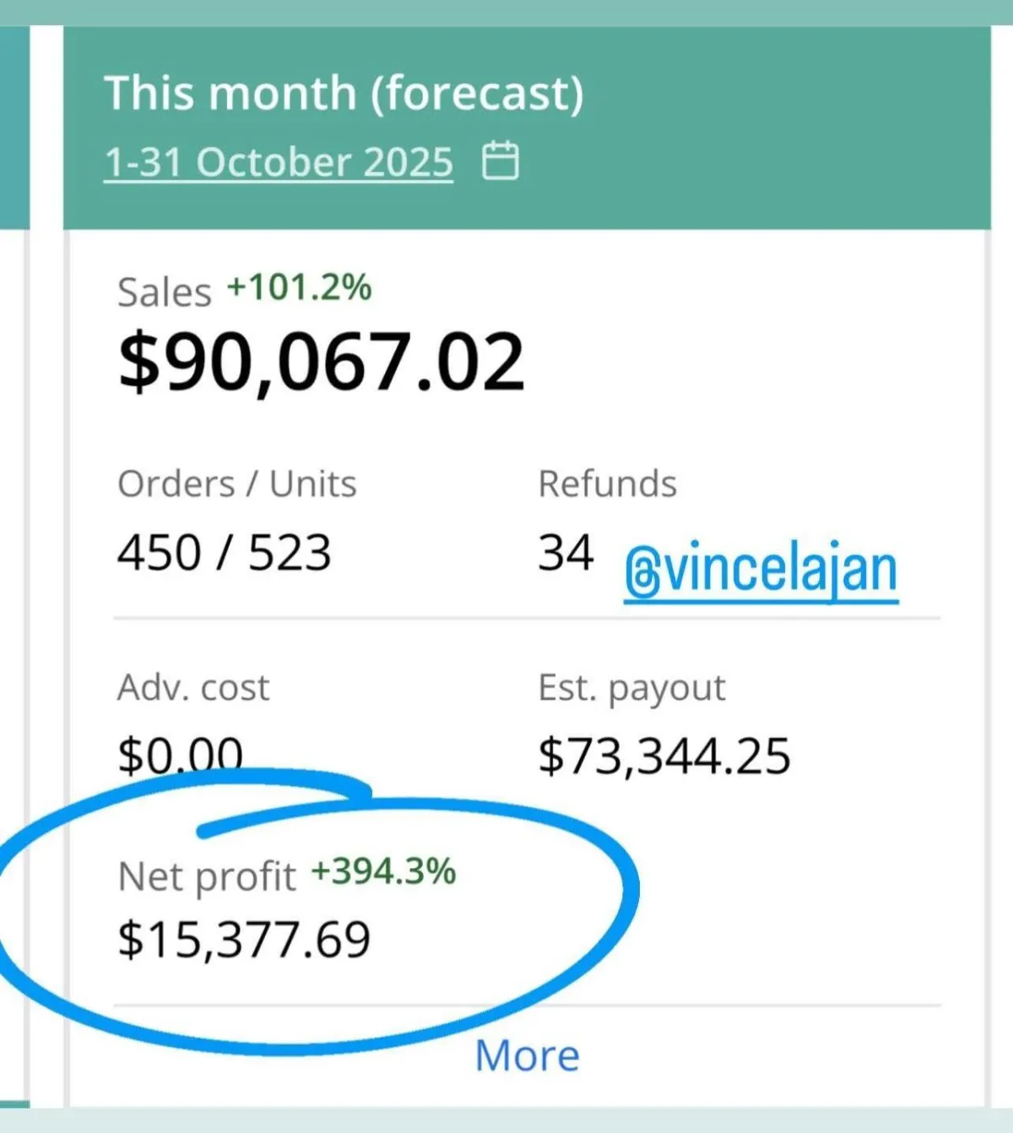1013x1133 pixels.
Task: Open the calendar date picker icon
Action: coord(500,160)
